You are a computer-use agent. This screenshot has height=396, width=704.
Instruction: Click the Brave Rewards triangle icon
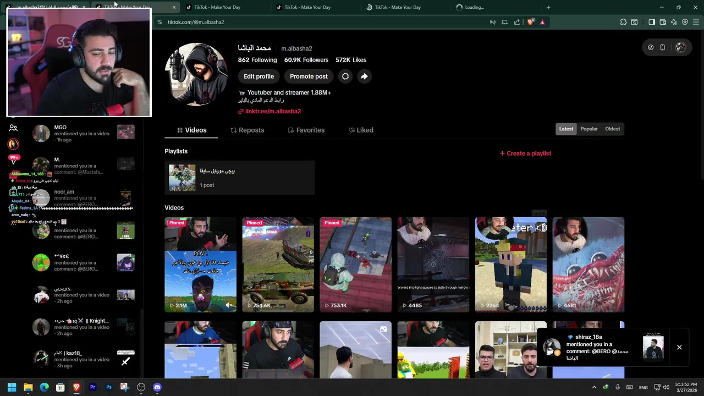tap(542, 22)
